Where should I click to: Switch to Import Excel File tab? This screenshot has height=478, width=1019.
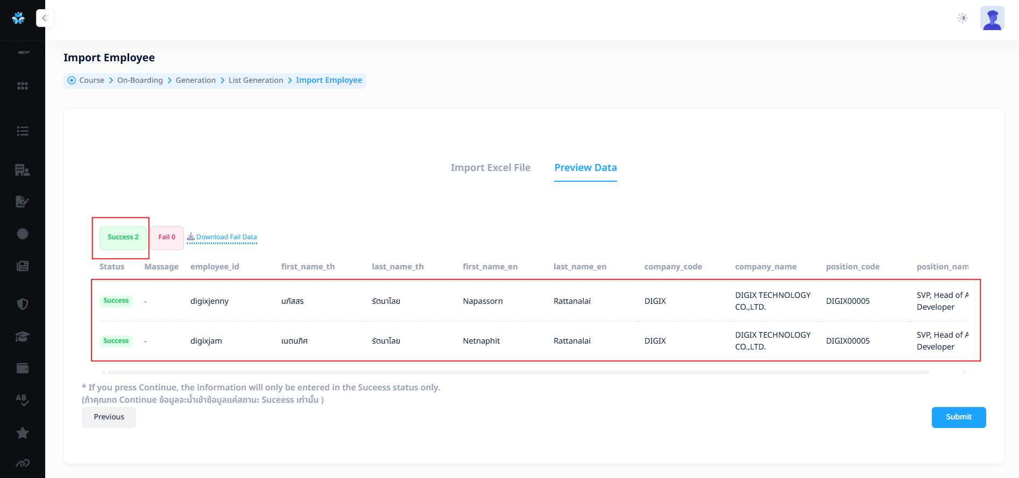pos(490,168)
